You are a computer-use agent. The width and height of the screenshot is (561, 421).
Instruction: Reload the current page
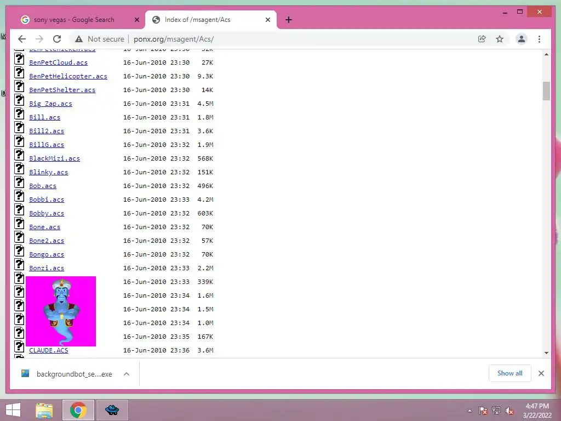(57, 39)
